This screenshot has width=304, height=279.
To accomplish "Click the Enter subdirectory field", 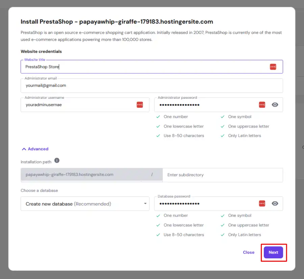I will tap(223, 175).
